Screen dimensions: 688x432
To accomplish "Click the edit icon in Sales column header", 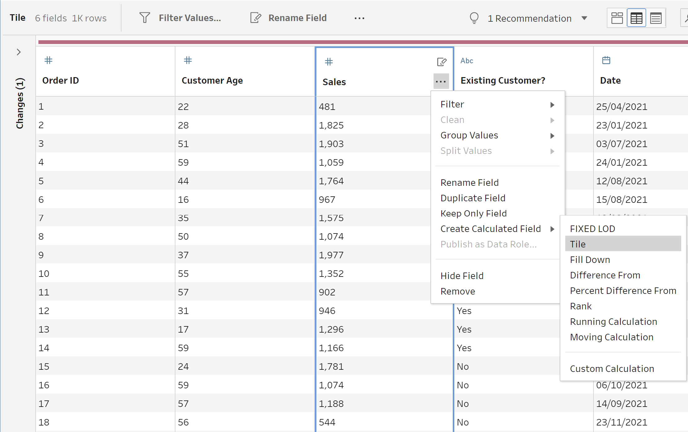I will tap(441, 62).
